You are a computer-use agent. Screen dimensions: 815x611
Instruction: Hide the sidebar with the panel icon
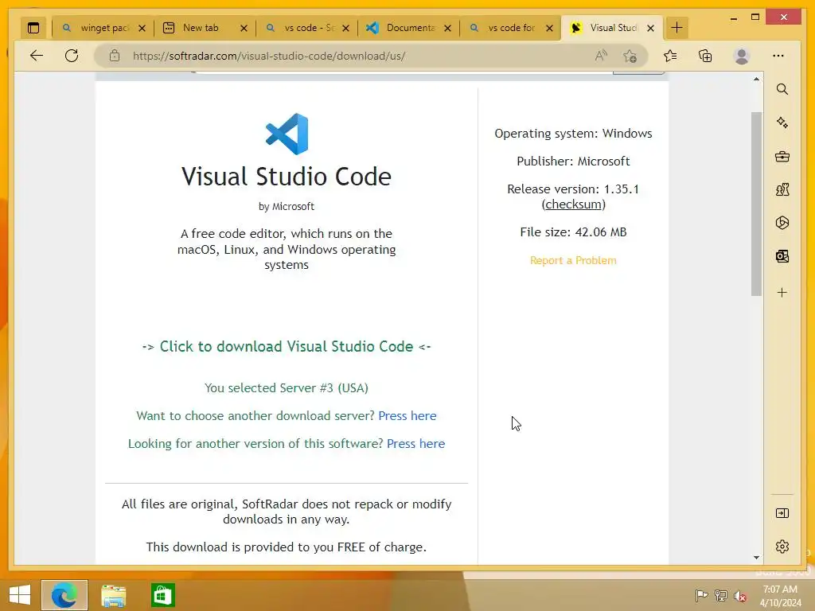(x=782, y=513)
